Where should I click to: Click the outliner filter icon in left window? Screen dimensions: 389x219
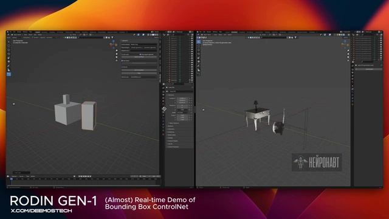pyautogui.click(x=188, y=35)
